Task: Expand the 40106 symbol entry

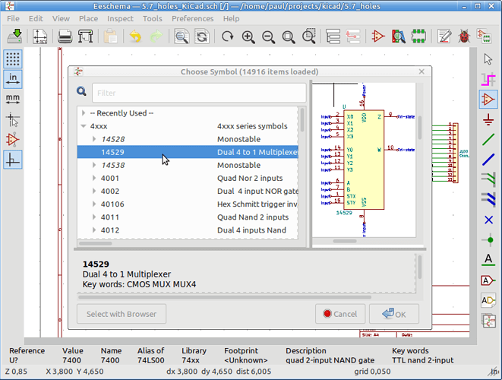Action: [x=94, y=204]
